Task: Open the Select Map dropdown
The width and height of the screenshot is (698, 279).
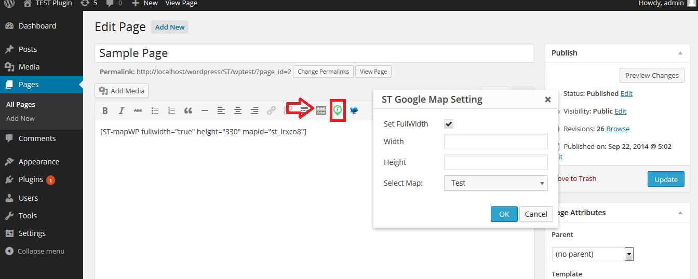Action: (496, 183)
